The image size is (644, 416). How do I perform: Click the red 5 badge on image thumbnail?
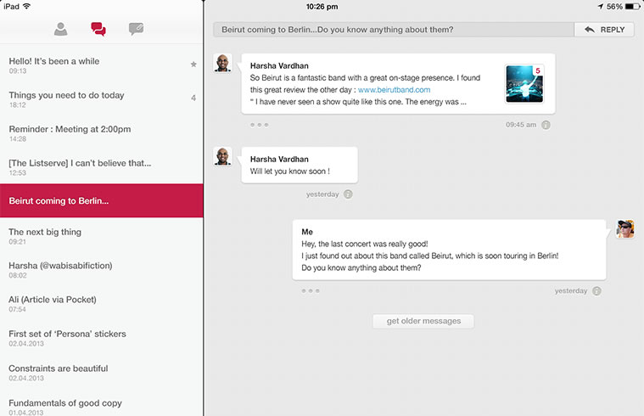click(x=538, y=70)
